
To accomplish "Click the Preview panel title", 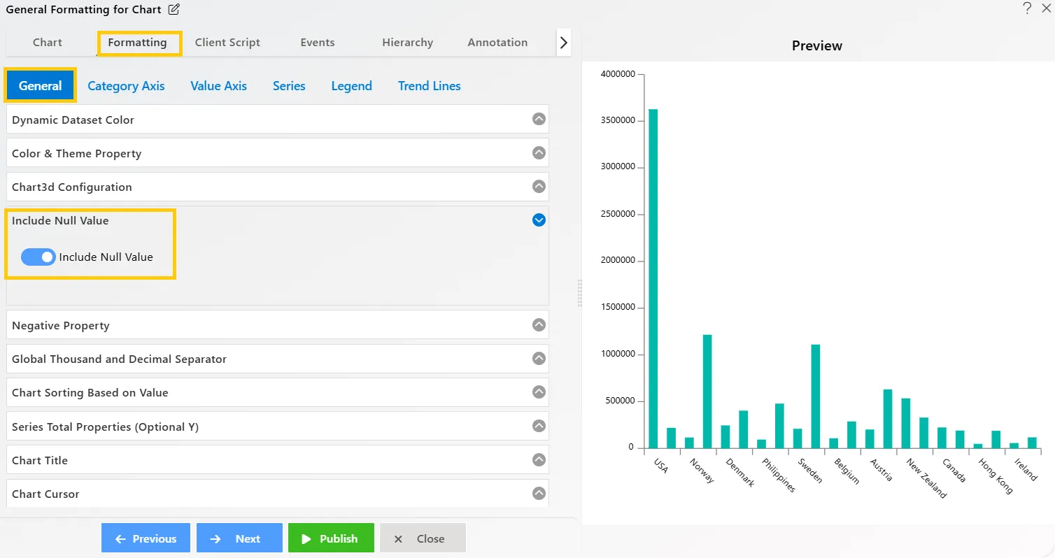I will tap(817, 45).
